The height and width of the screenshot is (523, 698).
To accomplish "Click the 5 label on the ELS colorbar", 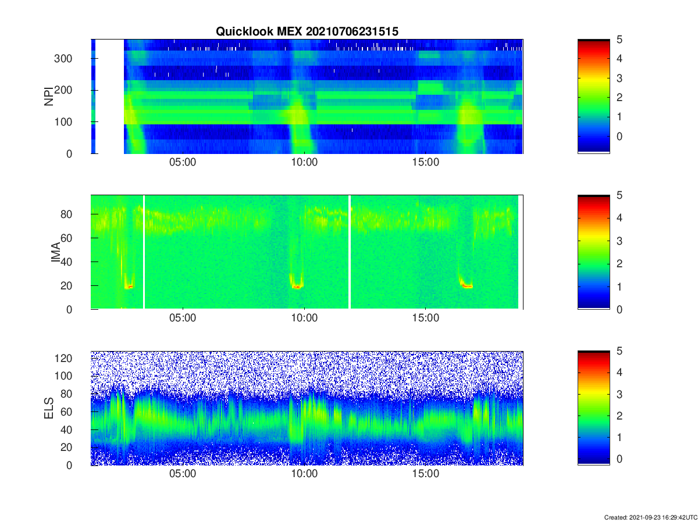I will (619, 351).
